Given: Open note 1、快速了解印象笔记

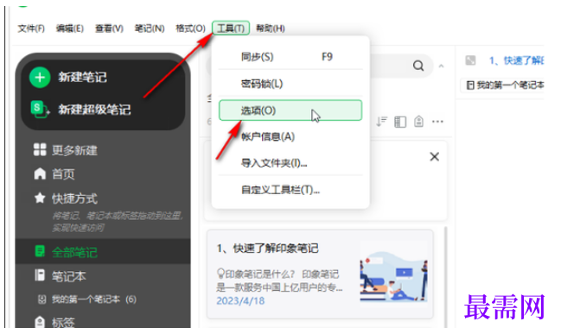Looking at the screenshot, I should [320, 274].
